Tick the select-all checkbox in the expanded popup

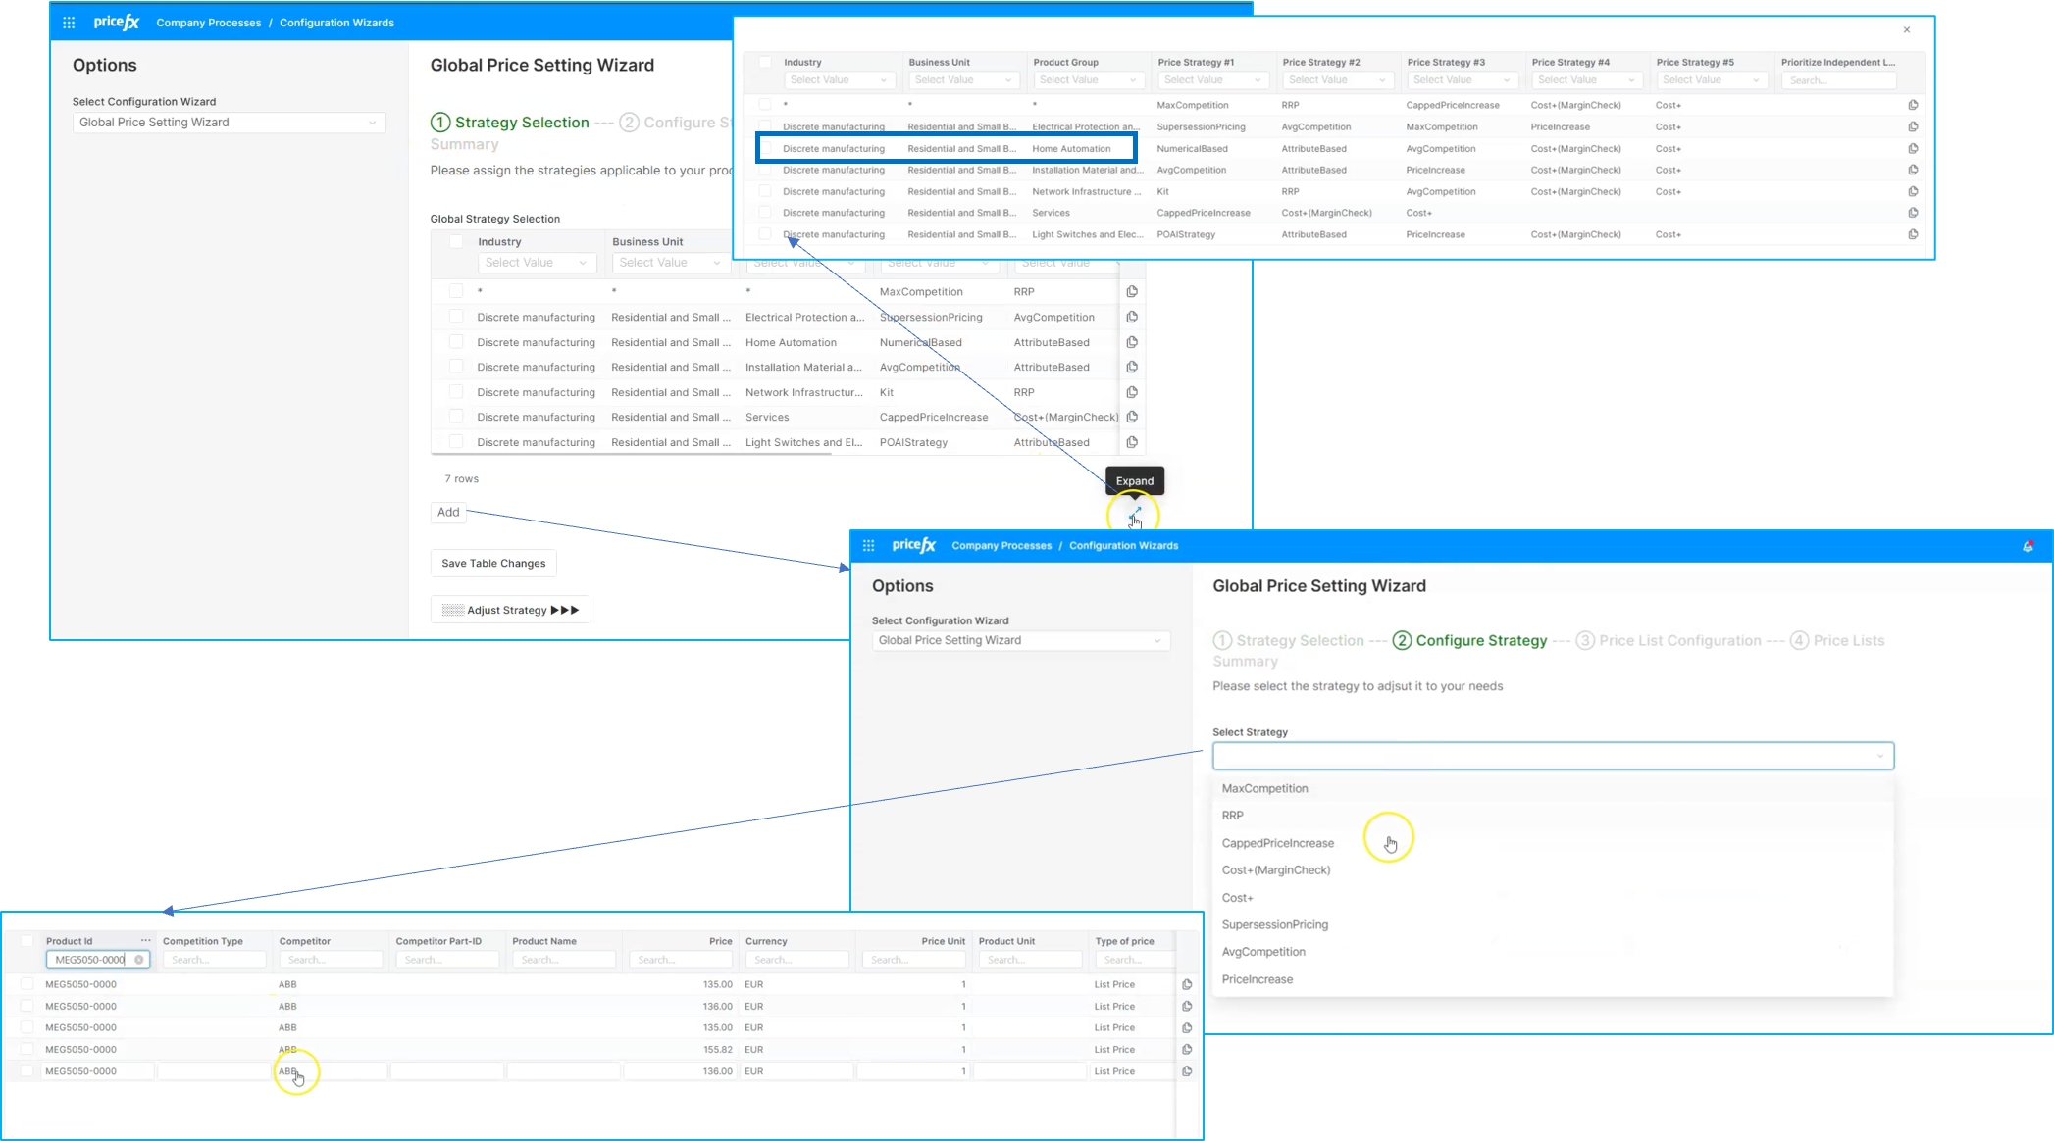pyautogui.click(x=765, y=62)
